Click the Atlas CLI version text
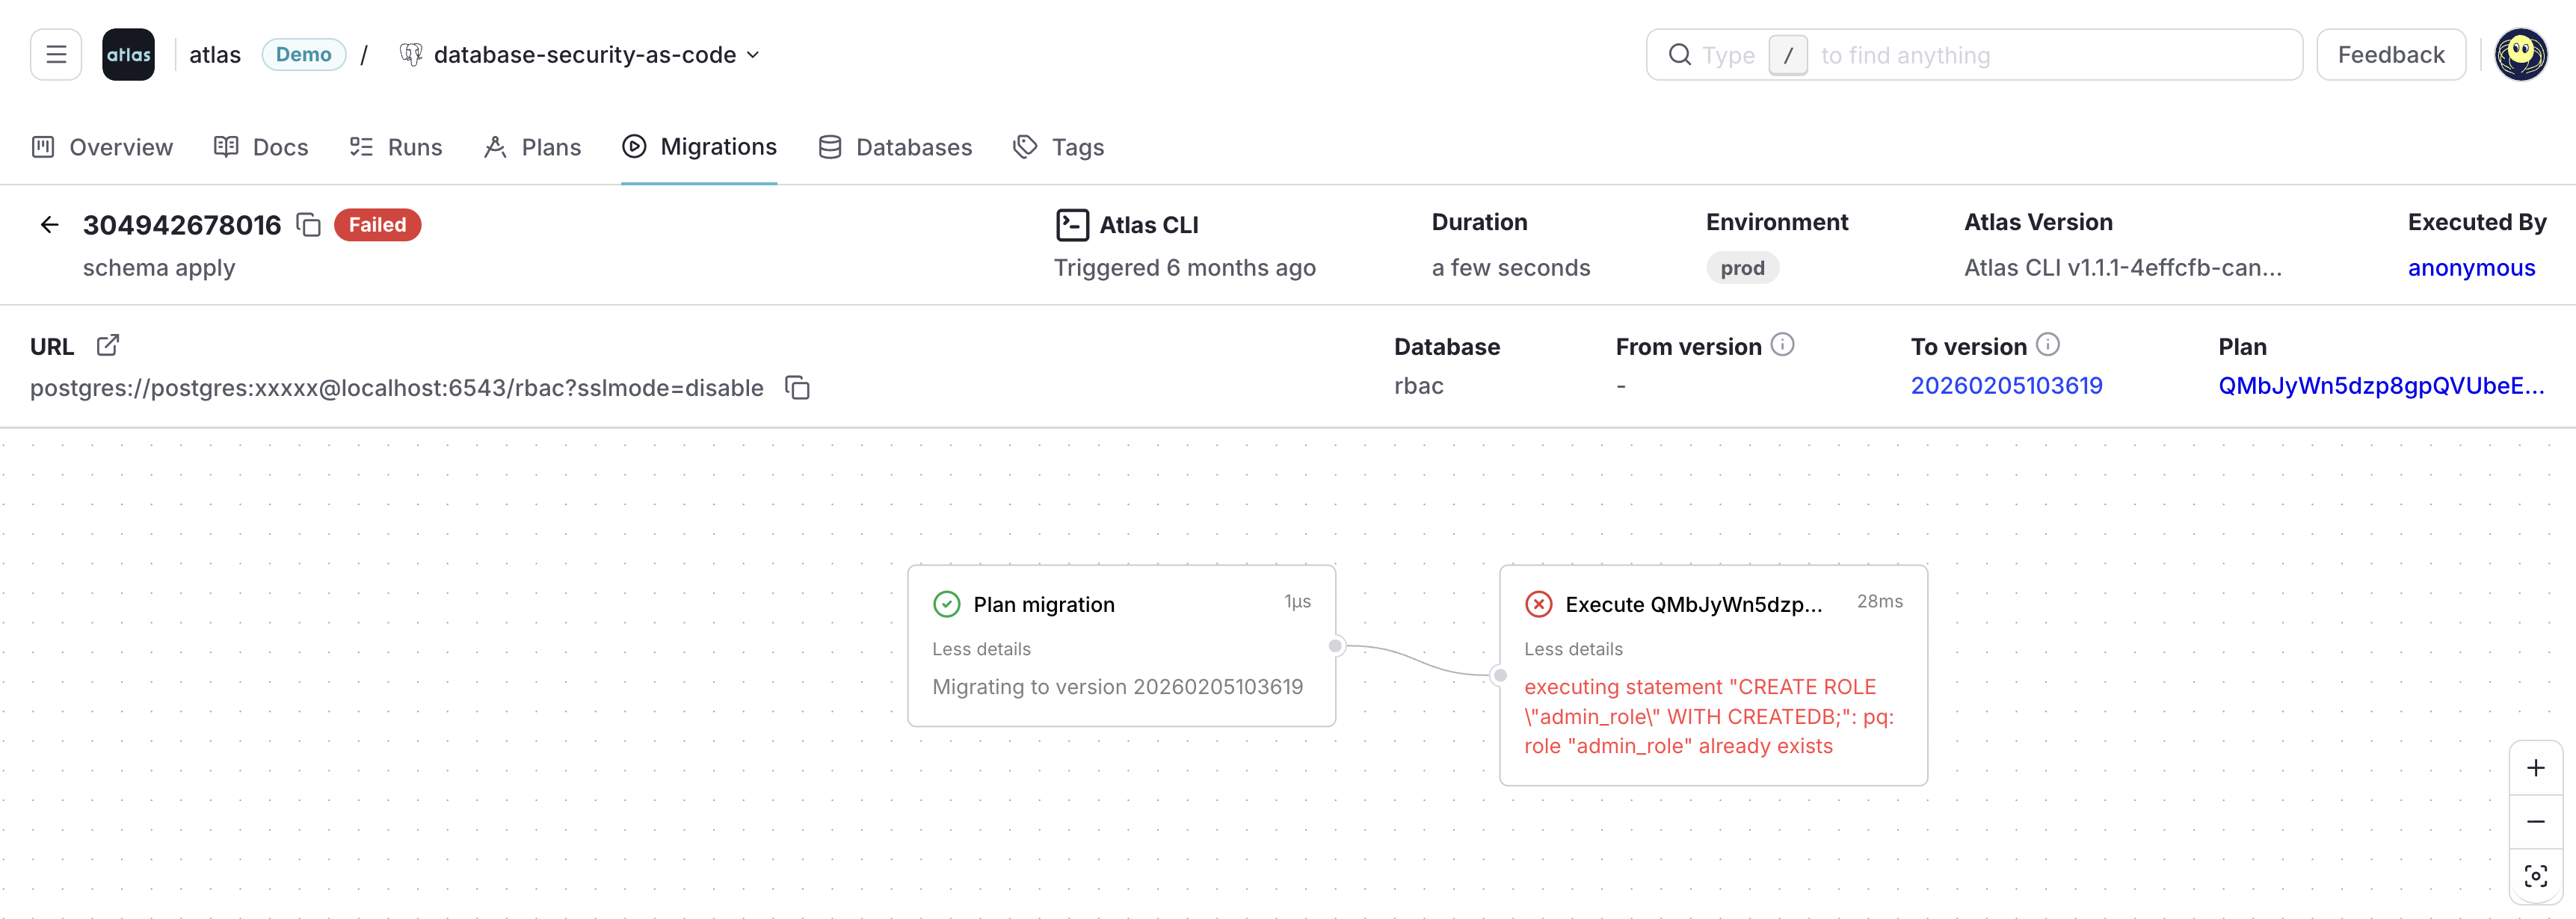The width and height of the screenshot is (2576, 919). 2122,268
